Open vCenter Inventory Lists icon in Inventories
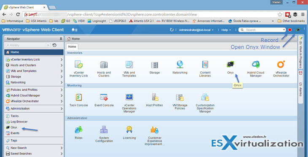Image resolution: width=308 pixels, height=157 pixels. tap(78, 65)
